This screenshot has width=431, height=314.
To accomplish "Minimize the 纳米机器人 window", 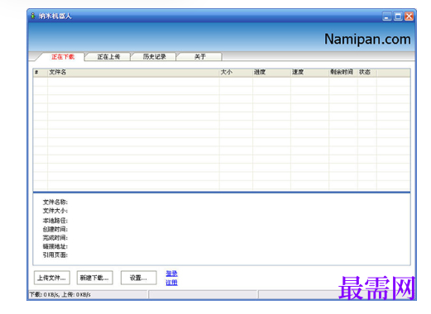I will 386,17.
